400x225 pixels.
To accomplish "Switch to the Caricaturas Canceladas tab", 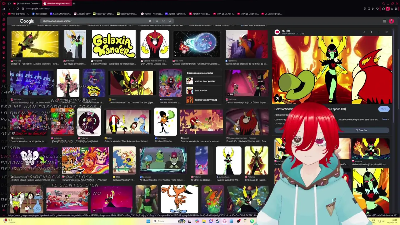I will pos(26,3).
